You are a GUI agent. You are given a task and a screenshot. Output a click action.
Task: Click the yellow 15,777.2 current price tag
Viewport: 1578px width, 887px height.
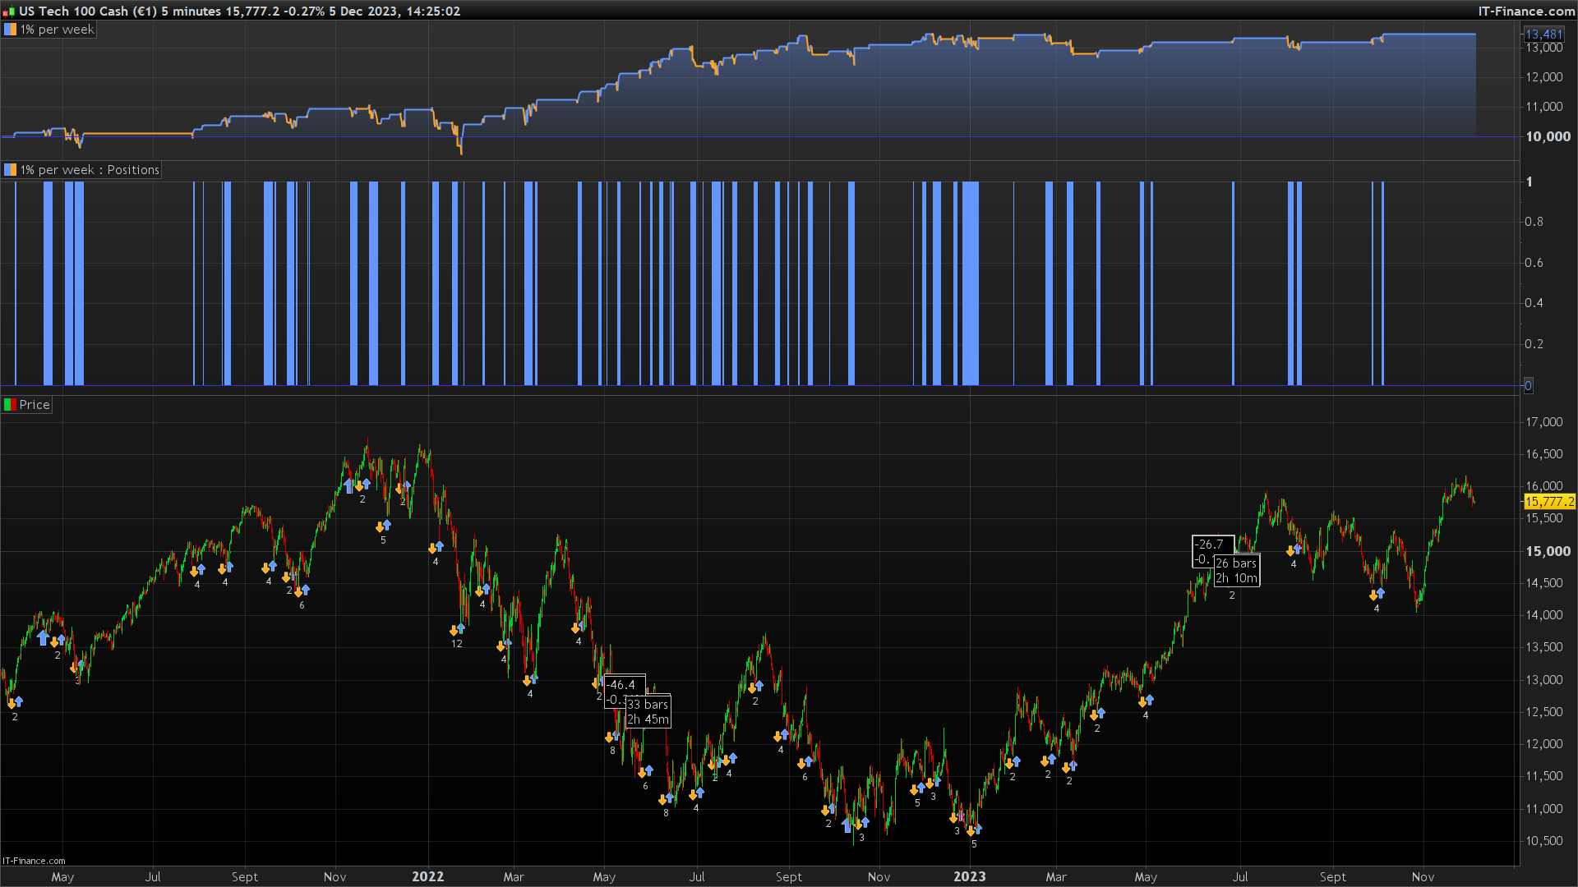coord(1549,502)
